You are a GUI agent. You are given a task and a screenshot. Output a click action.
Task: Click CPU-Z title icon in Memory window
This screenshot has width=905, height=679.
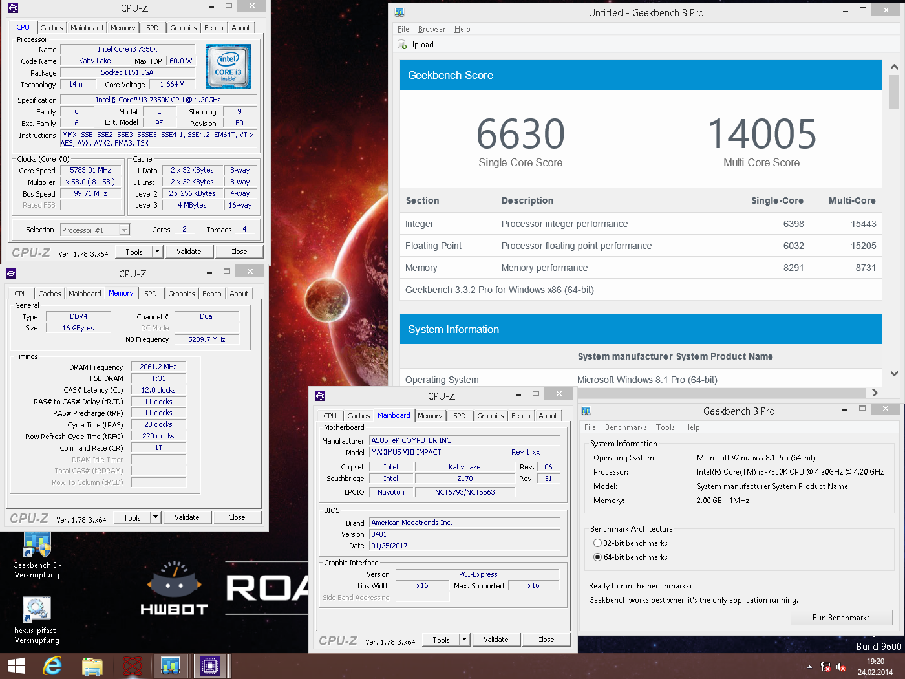pos(11,274)
